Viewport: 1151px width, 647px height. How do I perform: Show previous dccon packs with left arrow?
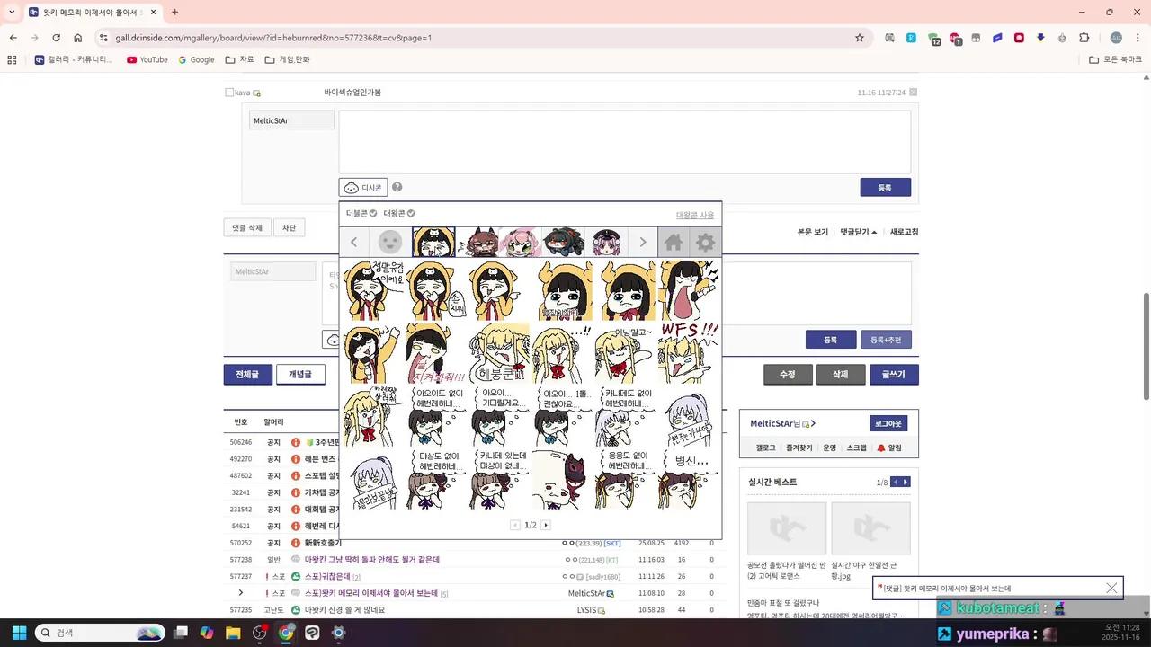pos(354,242)
